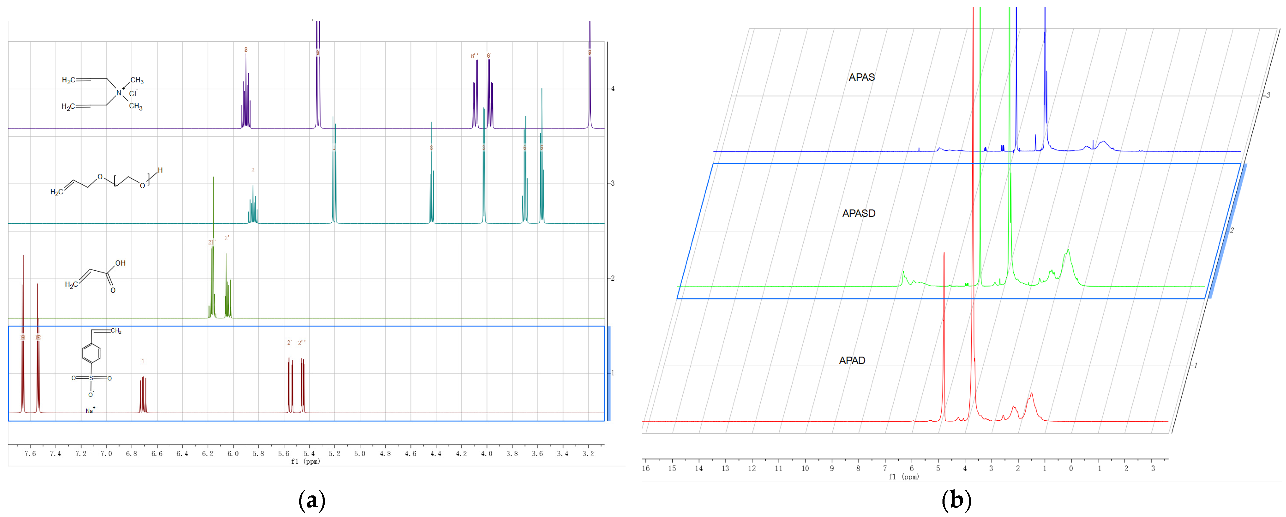Click stack number 4 on left plot axis

pyautogui.click(x=613, y=89)
